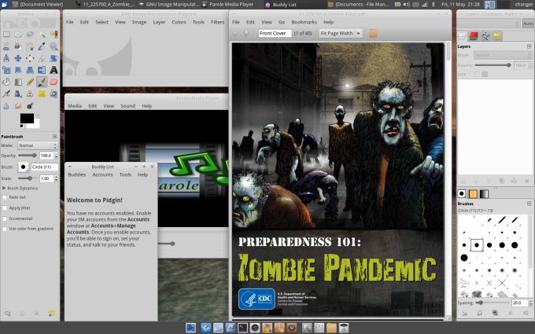Viewport: 535px width, 334px height.
Task: Pick the Paintbrush tool icon
Action: (x=42, y=81)
